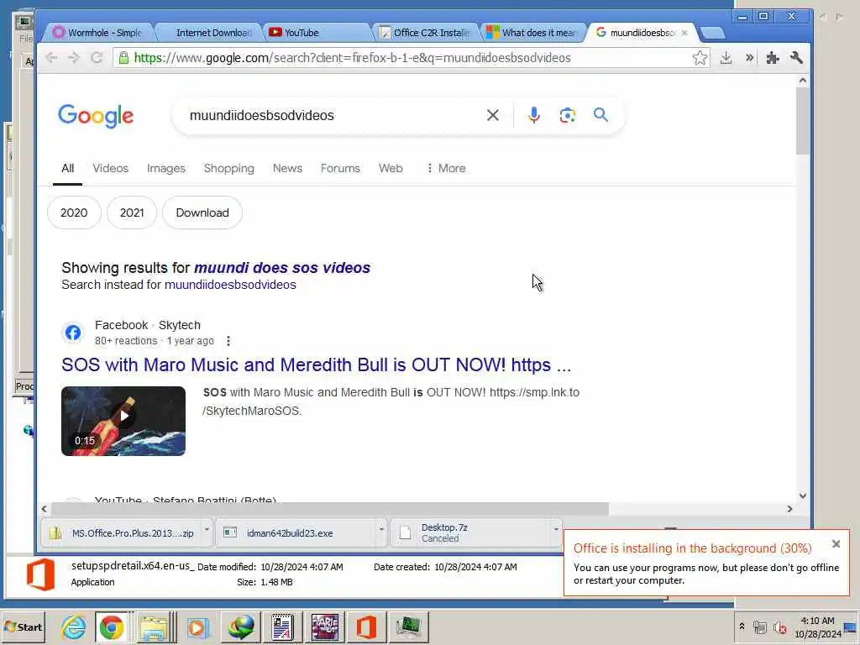Switch to the Internet Download tab
860x645 pixels.
pos(208,33)
